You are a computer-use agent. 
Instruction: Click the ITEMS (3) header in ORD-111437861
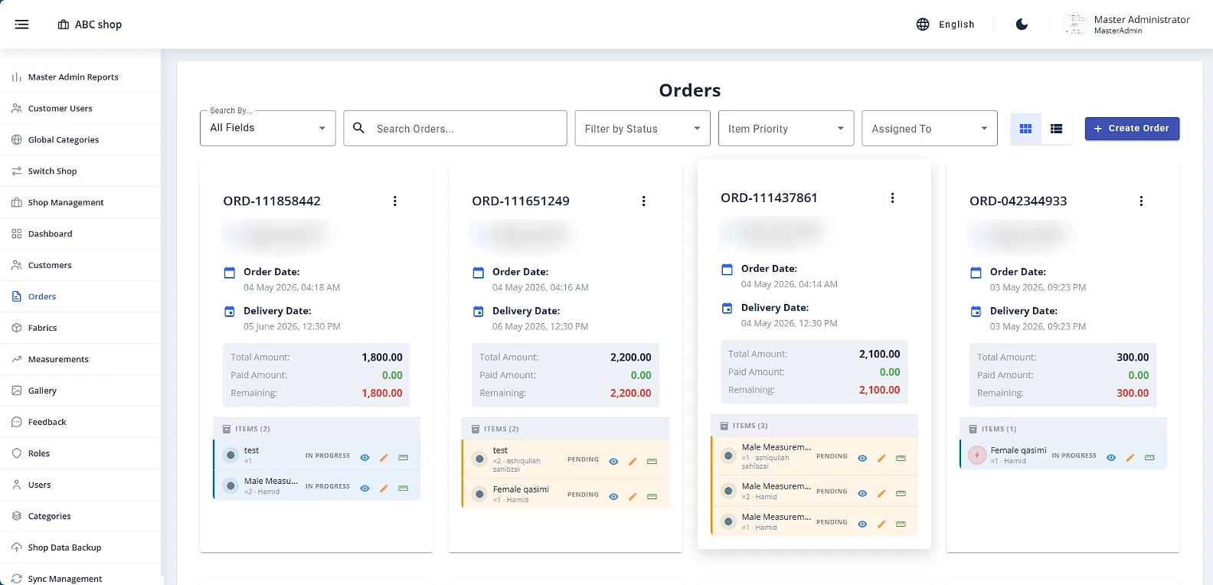(815, 426)
